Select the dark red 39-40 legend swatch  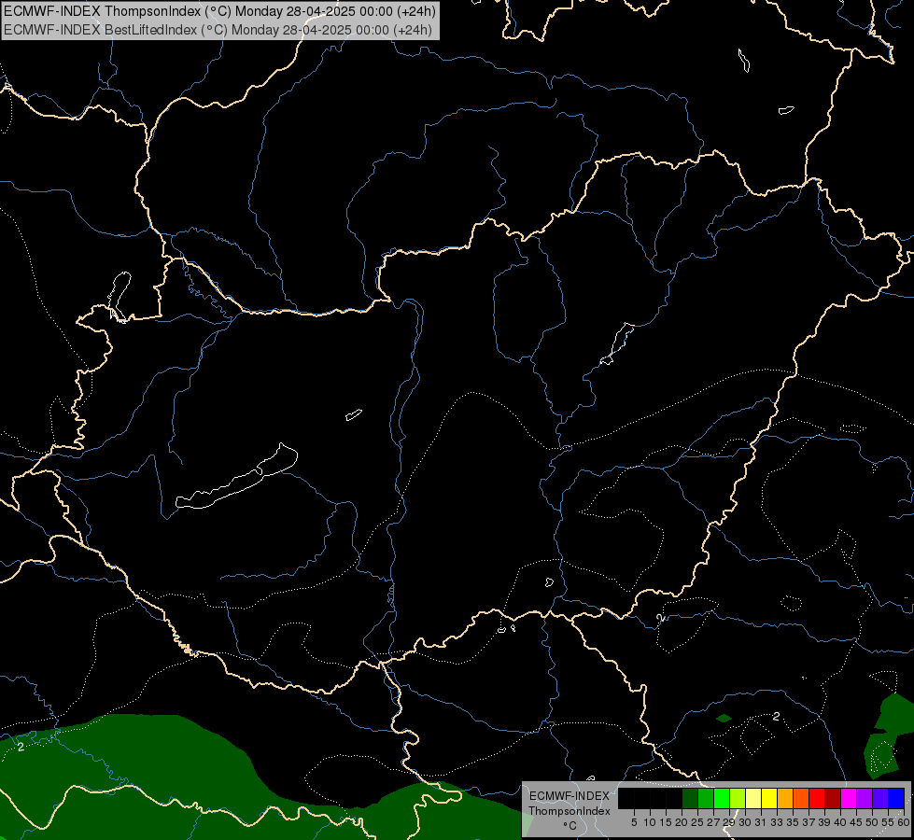coord(833,799)
